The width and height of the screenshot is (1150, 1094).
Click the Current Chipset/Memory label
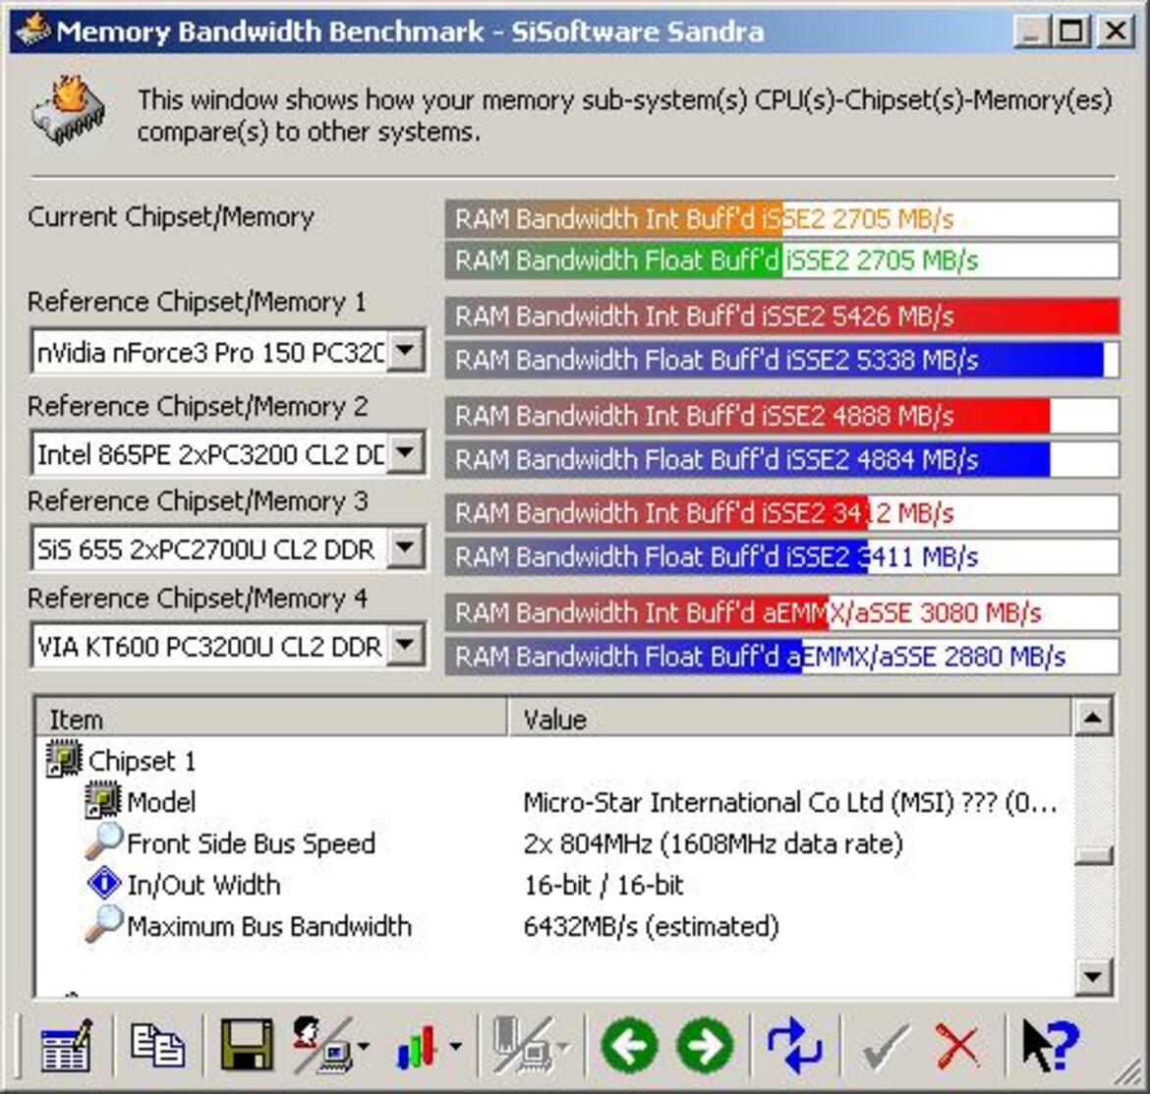[171, 217]
